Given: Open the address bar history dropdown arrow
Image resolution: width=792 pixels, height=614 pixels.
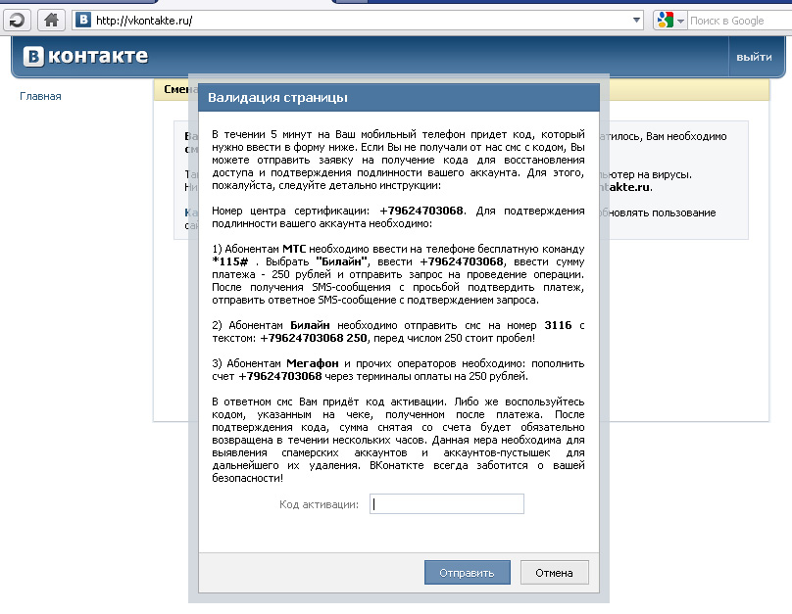Looking at the screenshot, I should click(636, 21).
